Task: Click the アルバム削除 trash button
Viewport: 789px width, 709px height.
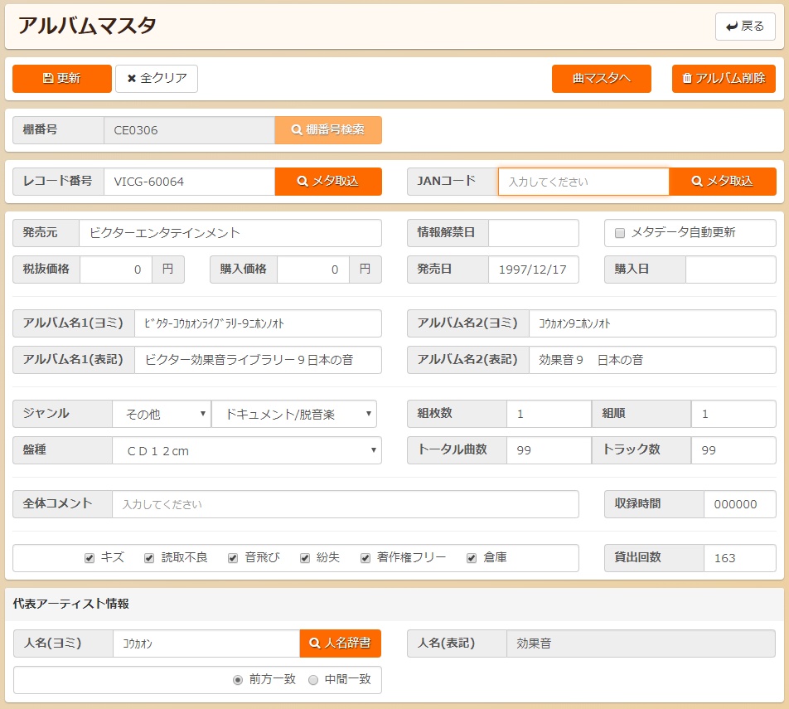Action: pos(724,79)
